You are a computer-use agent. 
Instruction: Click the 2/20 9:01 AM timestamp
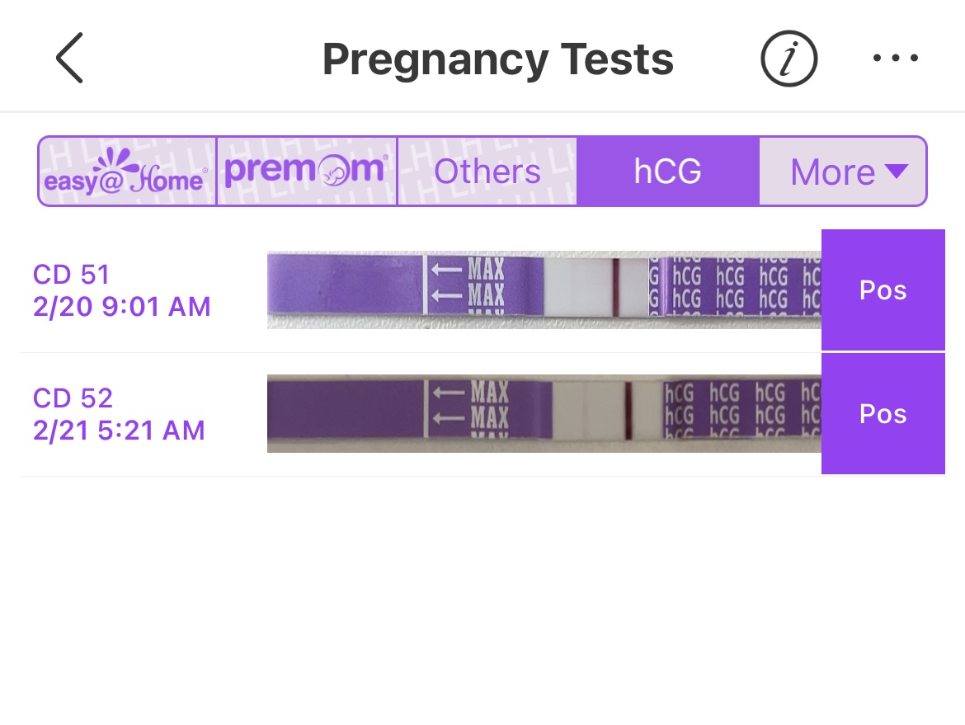(121, 307)
